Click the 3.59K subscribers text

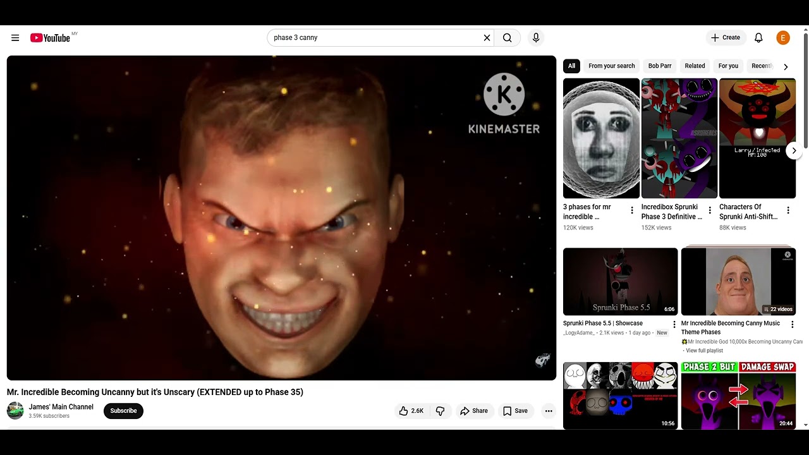click(x=49, y=416)
